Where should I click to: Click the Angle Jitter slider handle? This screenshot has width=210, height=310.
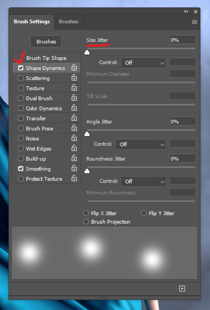(x=87, y=134)
